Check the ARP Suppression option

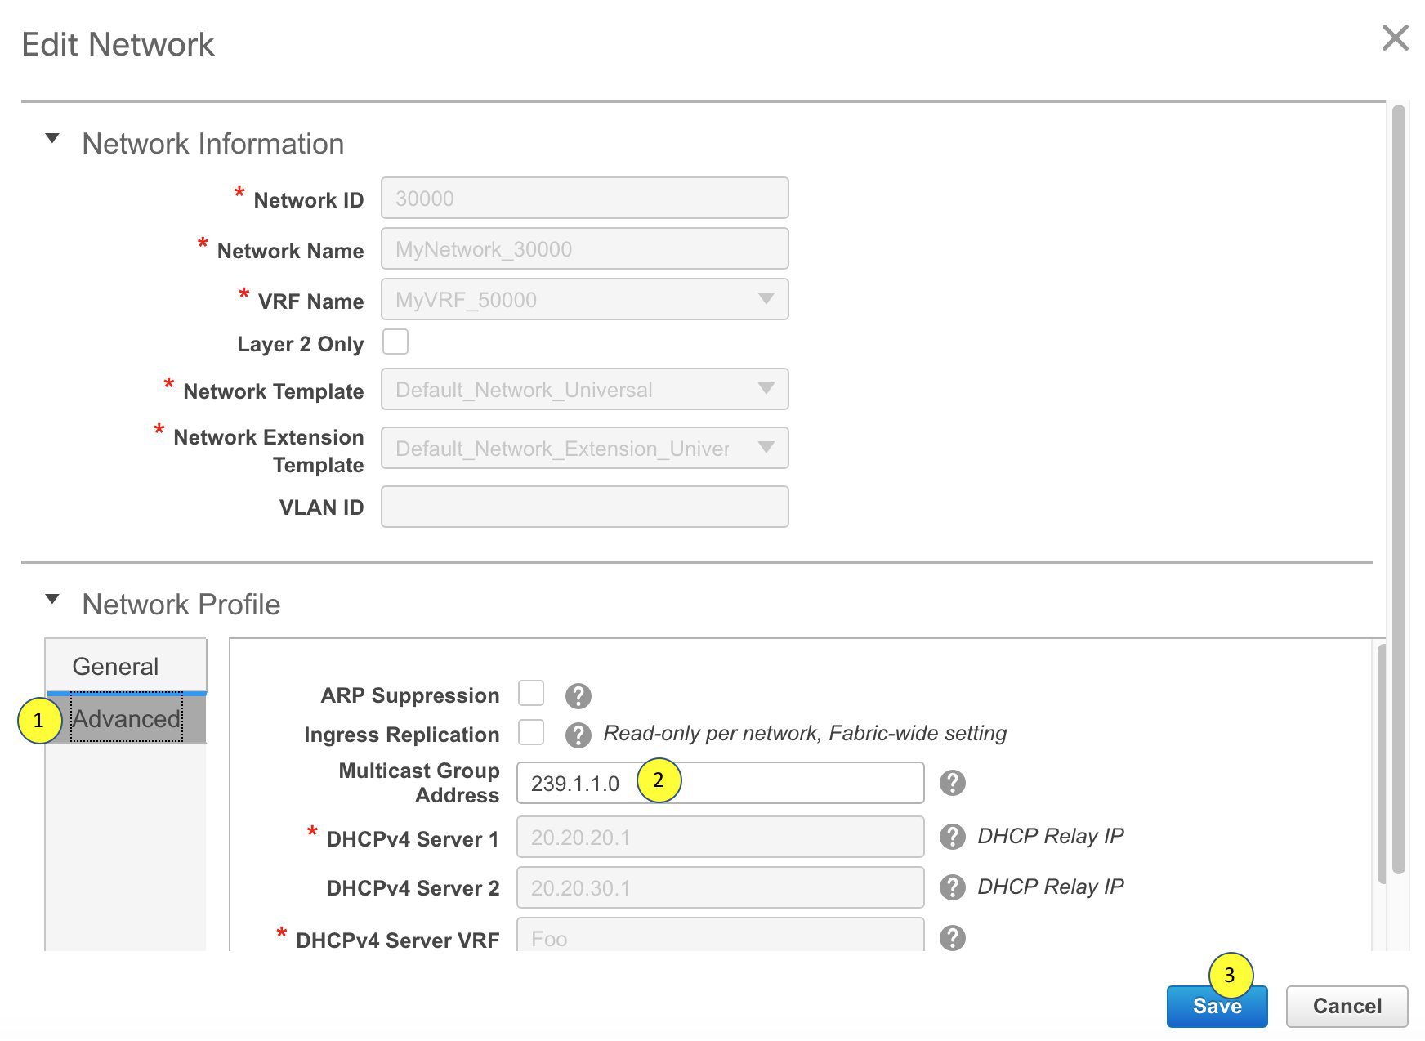coord(531,693)
